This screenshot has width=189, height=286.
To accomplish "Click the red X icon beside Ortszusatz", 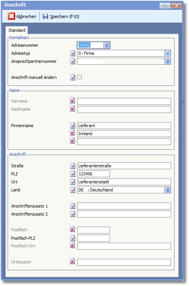I will [x=73, y=261].
